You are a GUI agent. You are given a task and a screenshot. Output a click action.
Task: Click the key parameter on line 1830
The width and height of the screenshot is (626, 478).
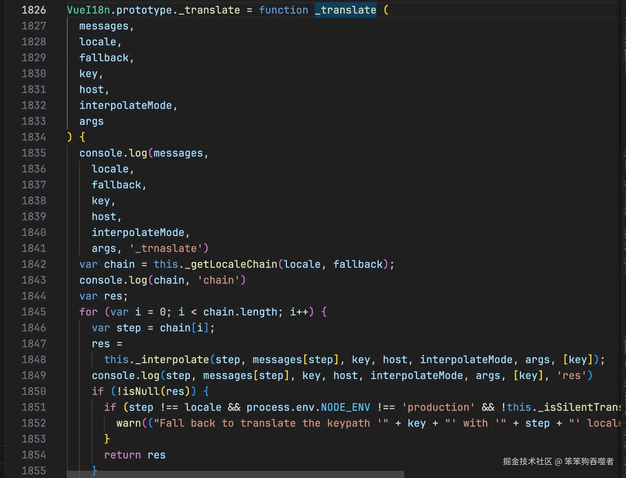tap(89, 73)
